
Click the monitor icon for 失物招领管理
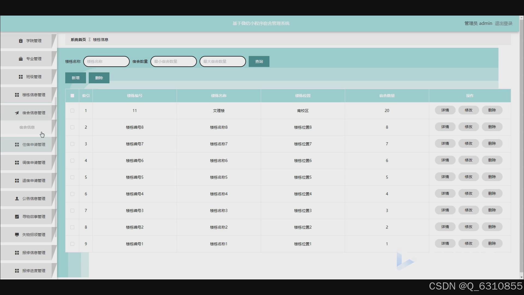click(17, 235)
